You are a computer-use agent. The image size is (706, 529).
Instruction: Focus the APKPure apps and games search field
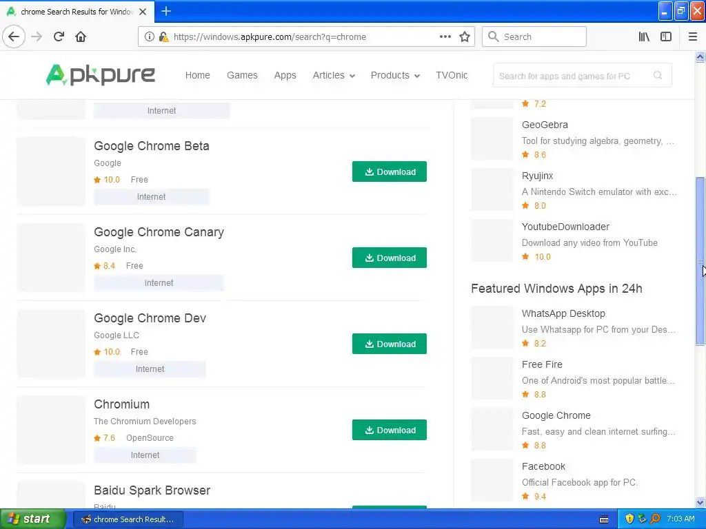click(x=582, y=76)
